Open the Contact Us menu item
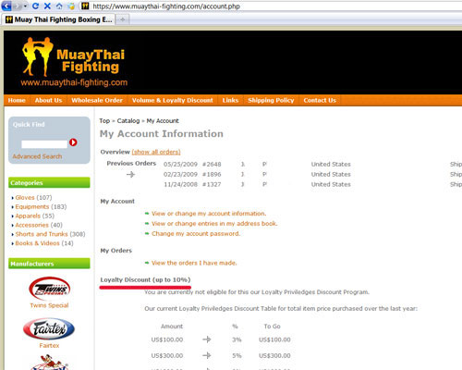The width and height of the screenshot is (462, 370). tap(320, 100)
